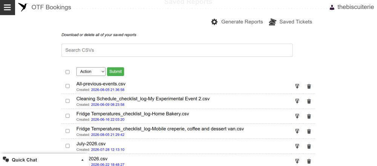
Task: Expand the Quick Chat panel arrow
Action: click(x=83, y=160)
